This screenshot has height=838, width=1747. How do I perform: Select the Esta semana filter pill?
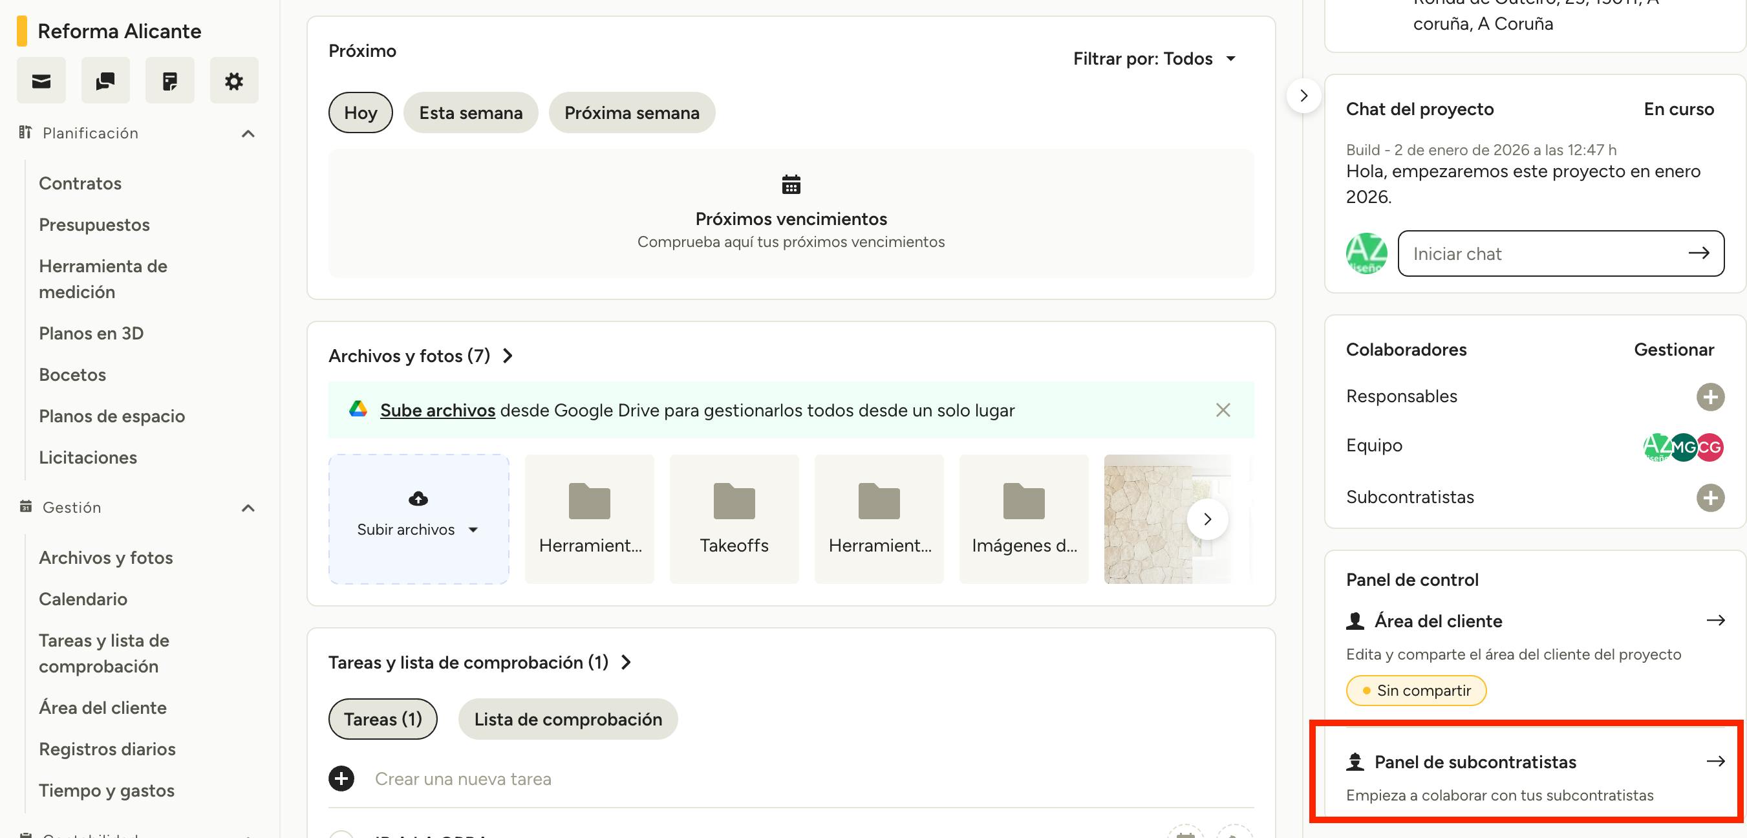coord(471,113)
